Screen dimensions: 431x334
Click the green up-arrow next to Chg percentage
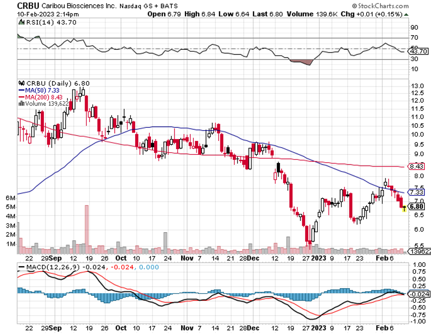[x=406, y=14]
